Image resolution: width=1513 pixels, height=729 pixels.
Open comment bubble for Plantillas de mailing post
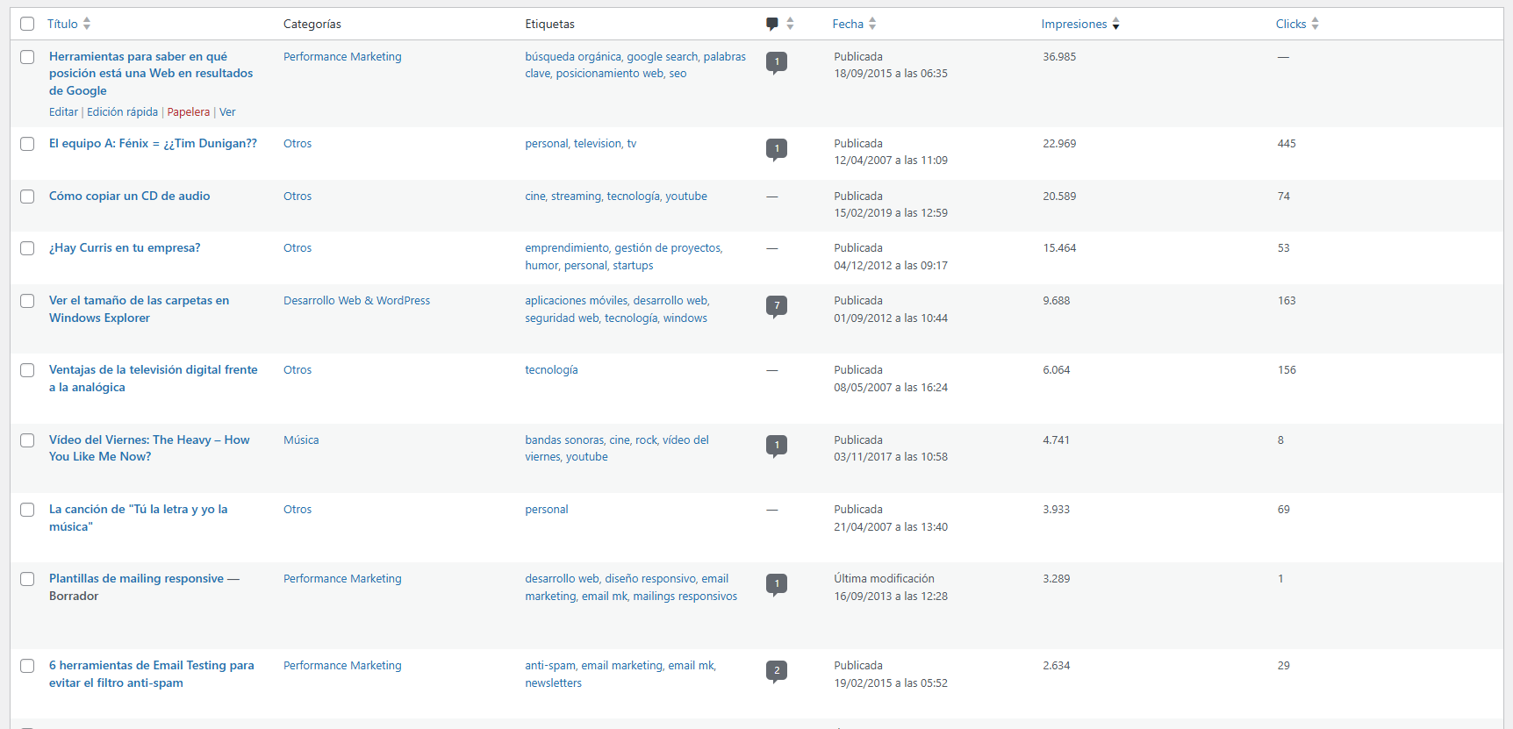[x=777, y=584]
